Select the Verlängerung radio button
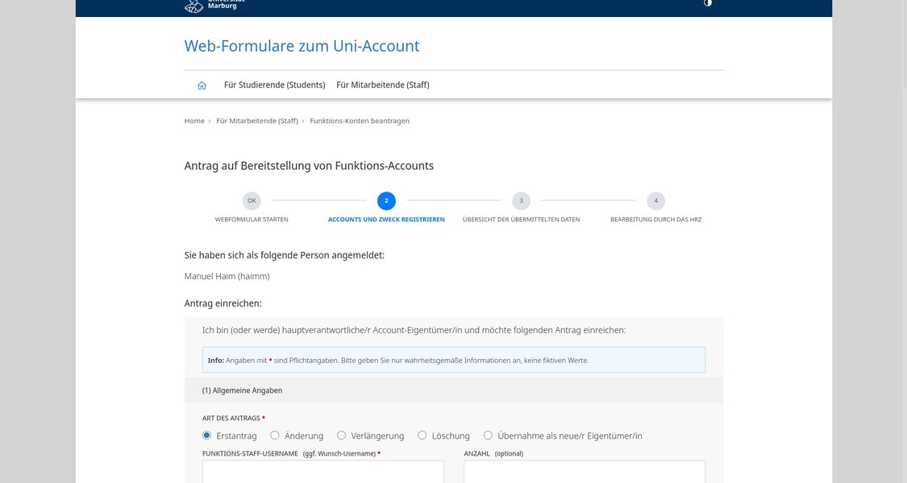Image resolution: width=907 pixels, height=483 pixels. point(341,435)
